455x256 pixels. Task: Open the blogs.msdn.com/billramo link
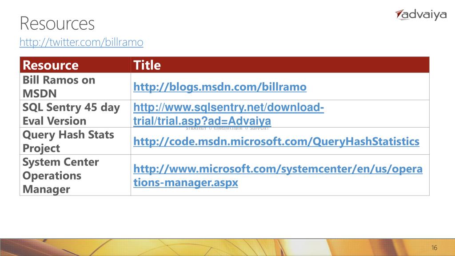(x=220, y=87)
